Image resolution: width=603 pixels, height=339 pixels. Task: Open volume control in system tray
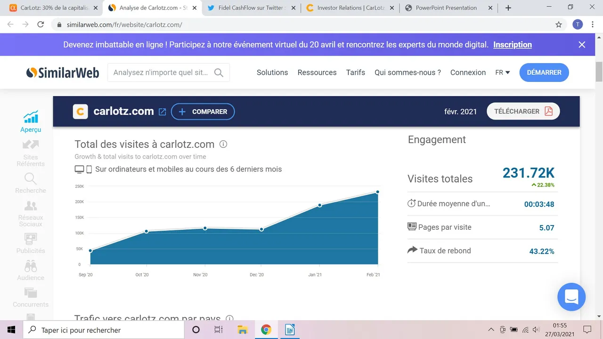pos(536,330)
